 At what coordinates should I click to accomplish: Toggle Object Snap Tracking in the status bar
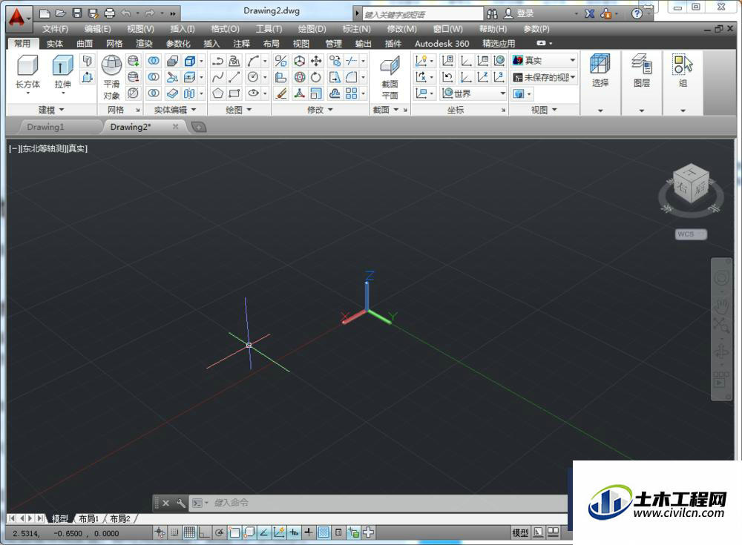264,532
